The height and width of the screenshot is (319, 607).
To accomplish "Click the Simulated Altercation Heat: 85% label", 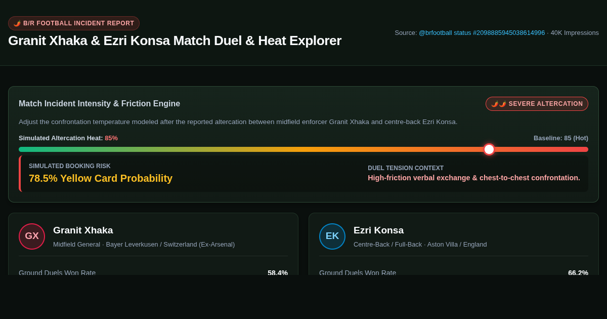I will [68, 138].
